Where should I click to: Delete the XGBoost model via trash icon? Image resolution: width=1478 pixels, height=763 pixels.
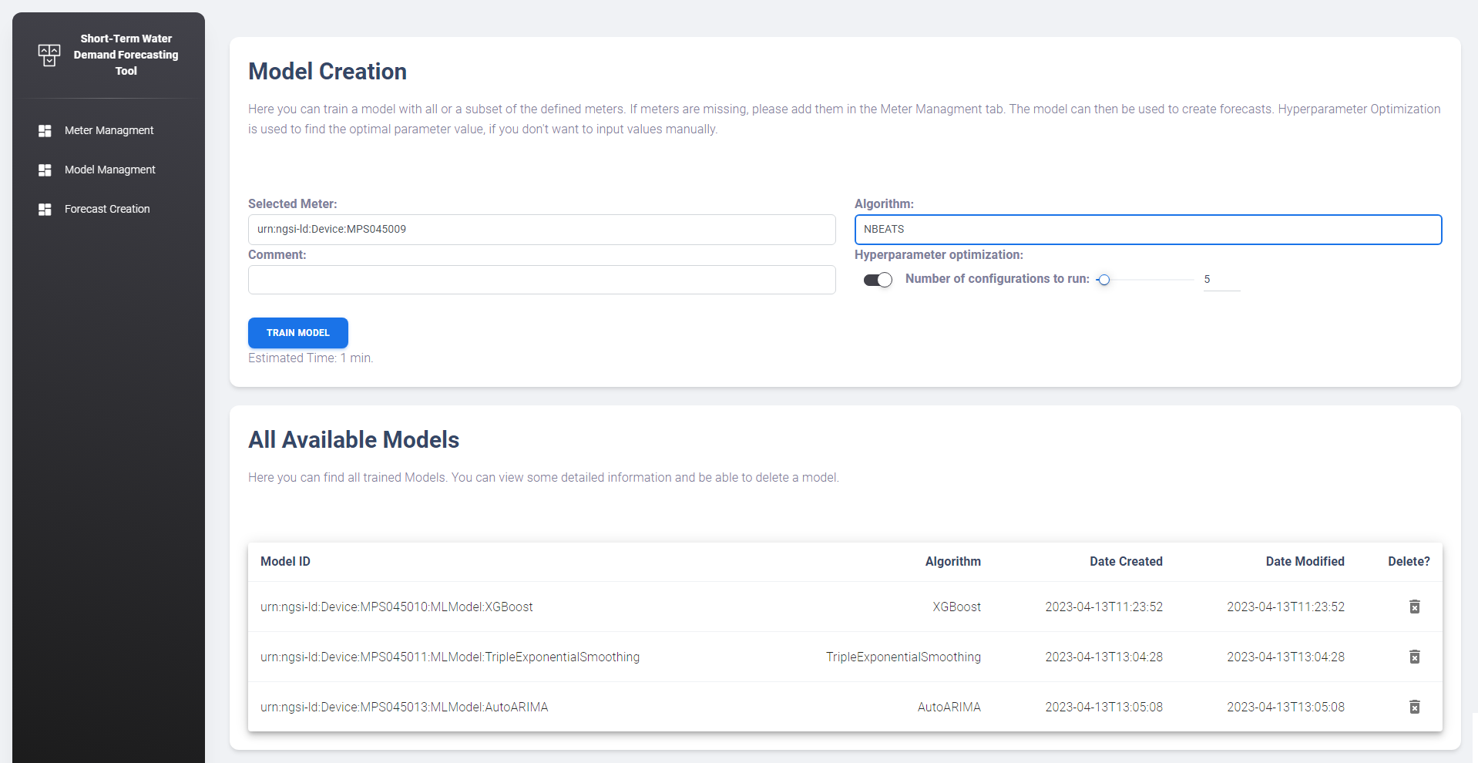click(x=1414, y=607)
